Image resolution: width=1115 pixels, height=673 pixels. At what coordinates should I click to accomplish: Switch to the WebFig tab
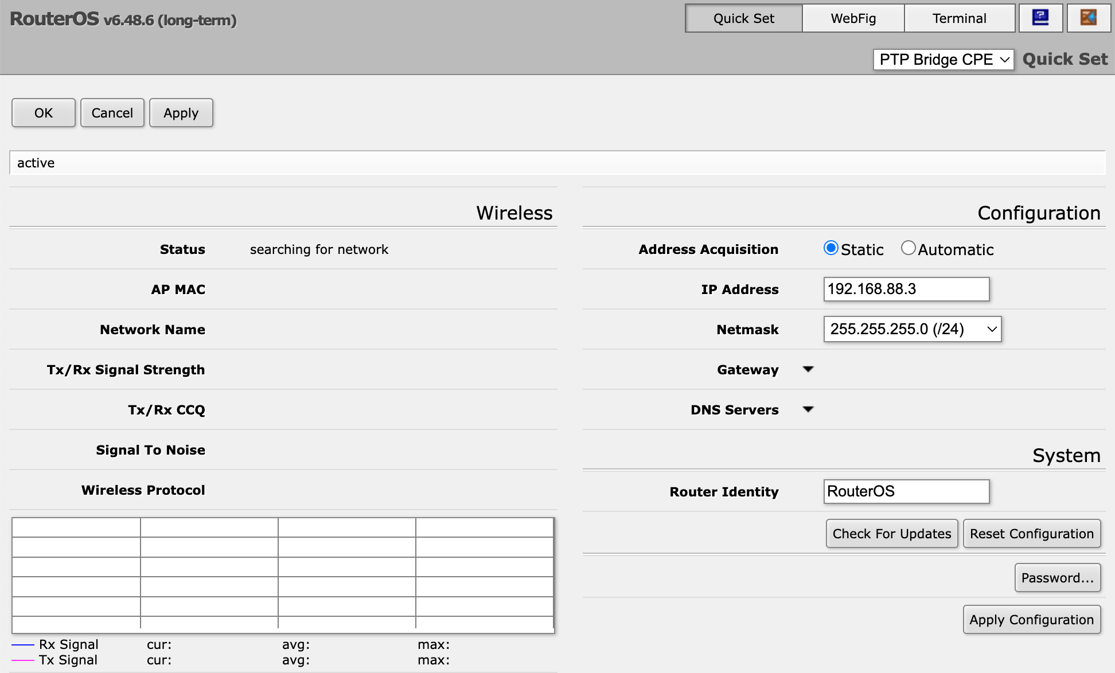(x=853, y=18)
